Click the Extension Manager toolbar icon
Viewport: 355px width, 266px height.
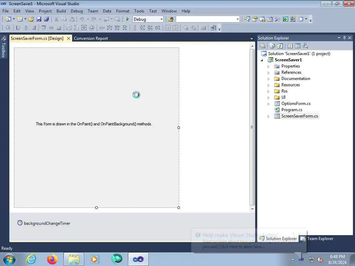pyautogui.click(x=293, y=19)
